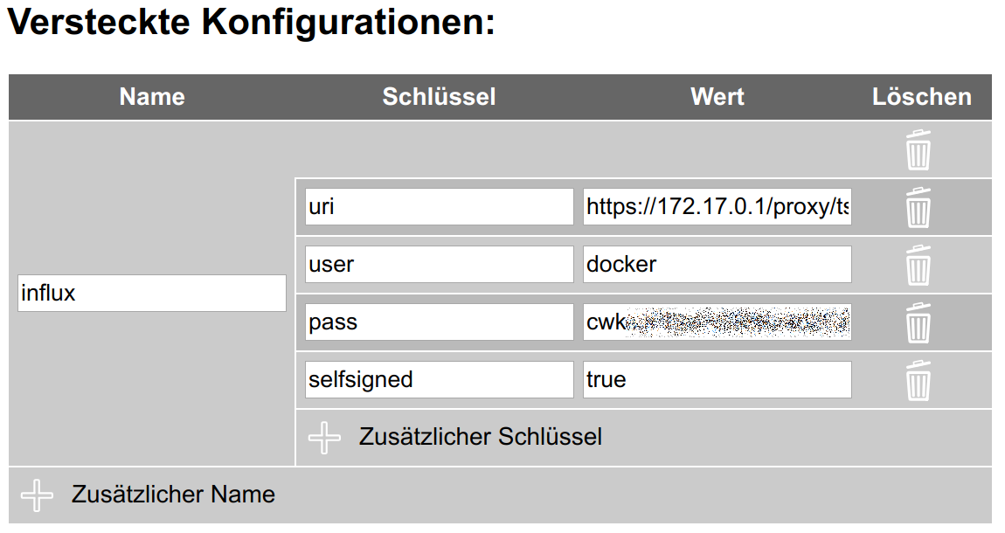Image resolution: width=1005 pixels, height=533 pixels.
Task: Delete the uri key row
Action: 918,208
